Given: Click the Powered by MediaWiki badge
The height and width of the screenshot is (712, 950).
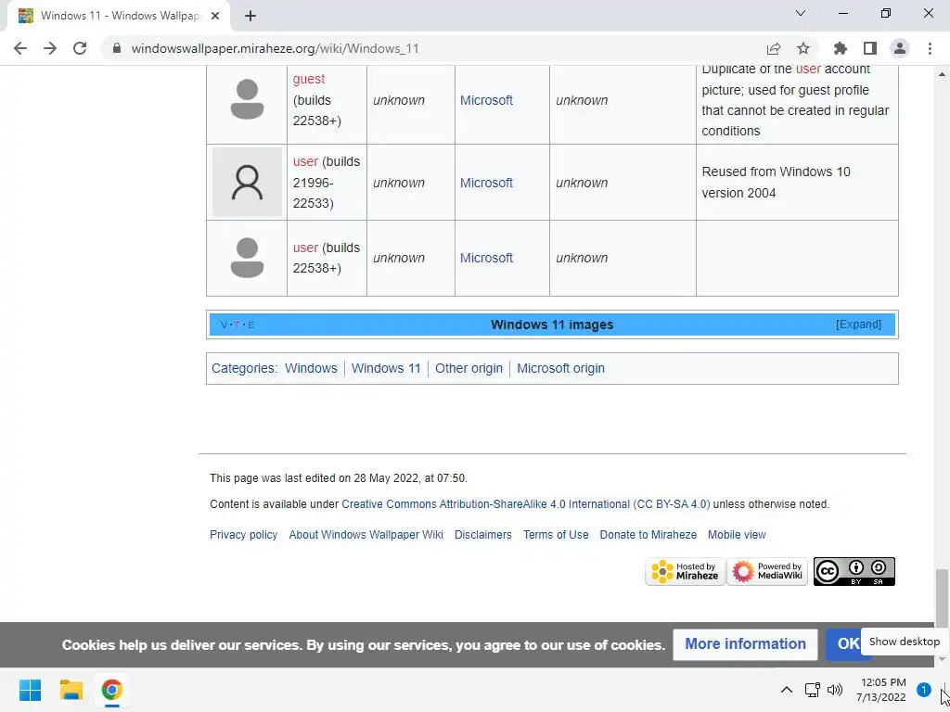Looking at the screenshot, I should click(767, 571).
